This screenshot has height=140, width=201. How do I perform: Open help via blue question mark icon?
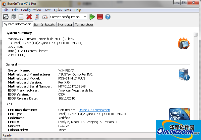108,17
